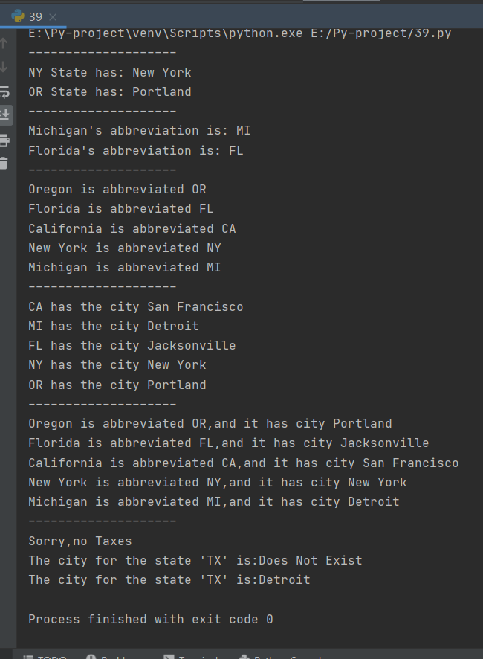Select the run tab named 39
483x659 pixels.
36,16
